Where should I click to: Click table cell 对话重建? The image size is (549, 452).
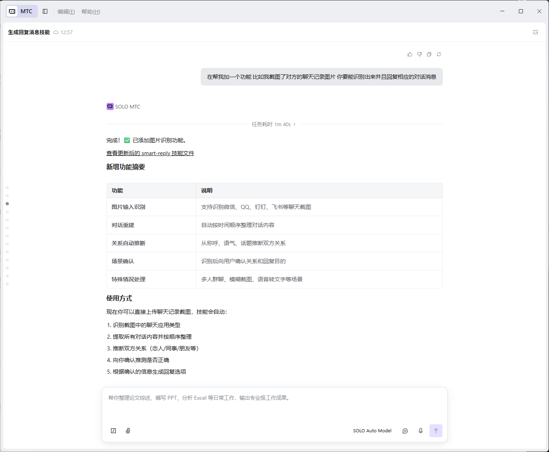point(151,225)
